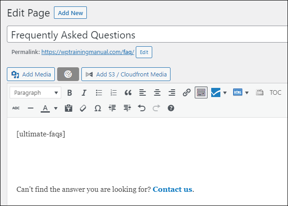Viewport: 288px width, 206px height.
Task: Click the TOC toolbar item
Action: point(275,92)
